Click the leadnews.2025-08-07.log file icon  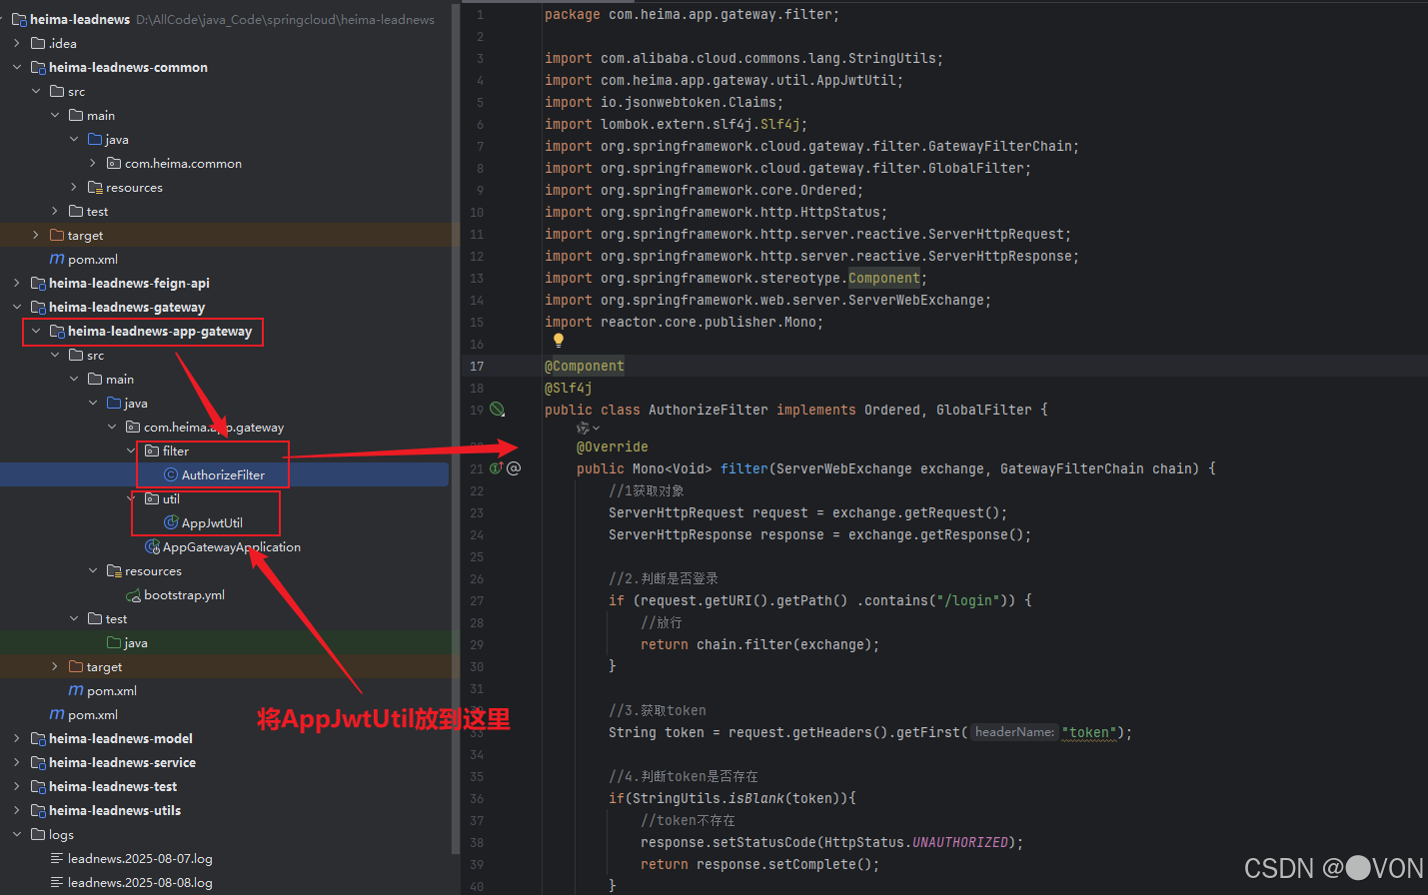(57, 859)
